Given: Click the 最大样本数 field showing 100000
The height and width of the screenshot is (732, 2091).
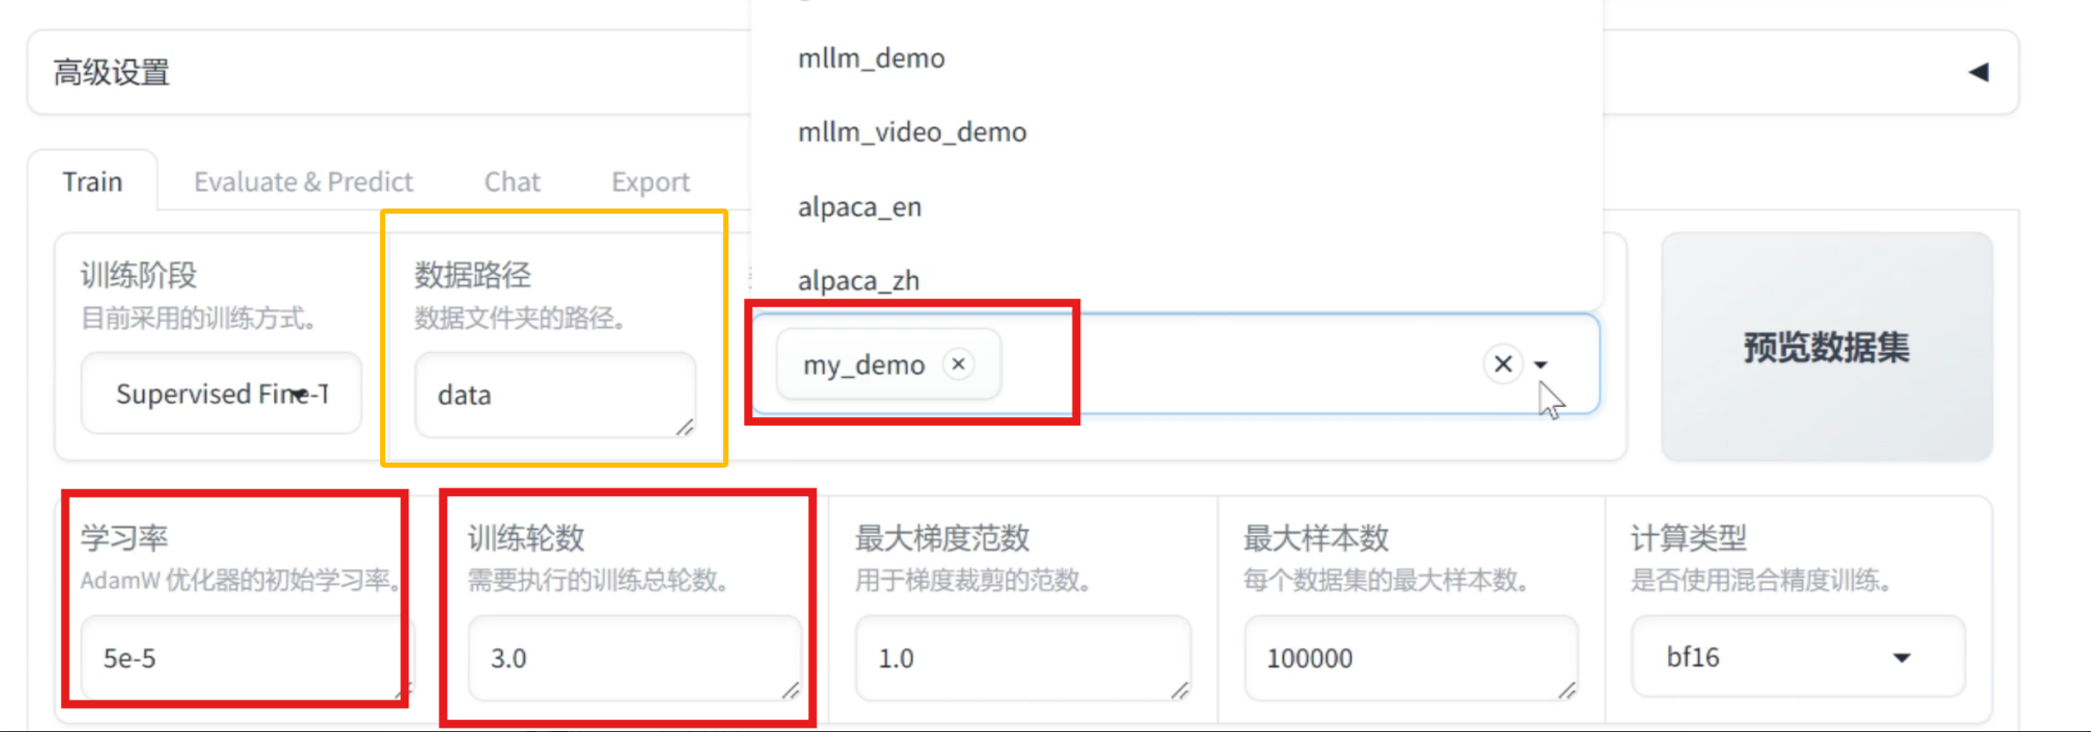Looking at the screenshot, I should (1410, 658).
